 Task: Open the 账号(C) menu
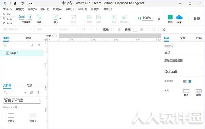pos(95,9)
